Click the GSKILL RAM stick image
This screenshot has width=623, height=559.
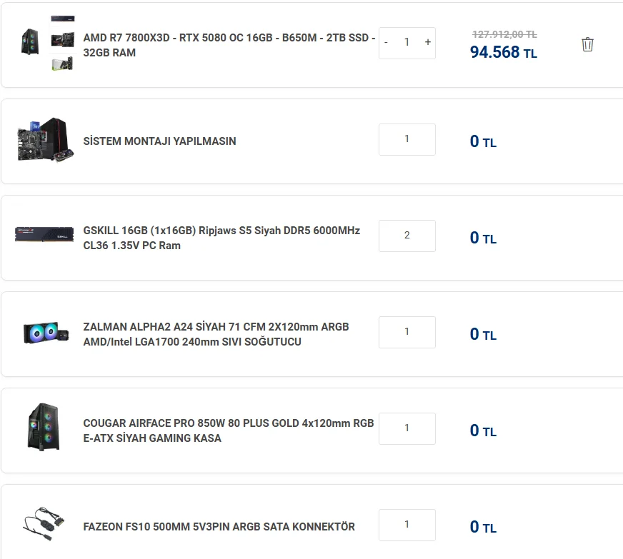pos(44,234)
